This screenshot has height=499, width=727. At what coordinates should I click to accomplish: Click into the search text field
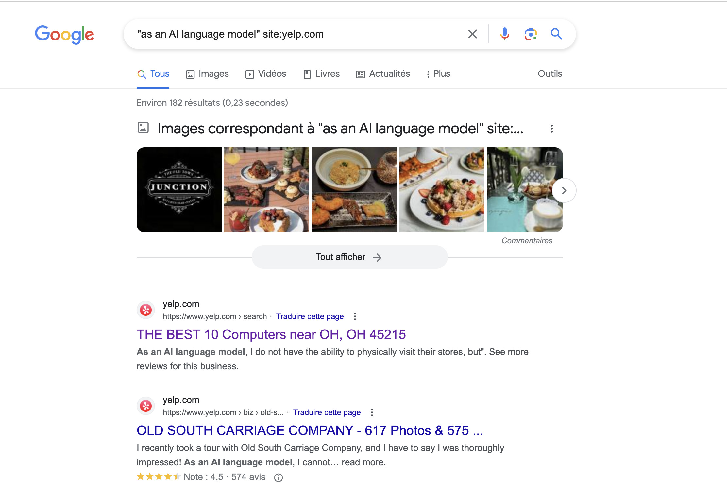294,34
